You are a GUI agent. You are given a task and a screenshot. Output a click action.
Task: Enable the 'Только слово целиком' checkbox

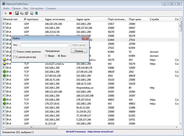tap(14, 52)
